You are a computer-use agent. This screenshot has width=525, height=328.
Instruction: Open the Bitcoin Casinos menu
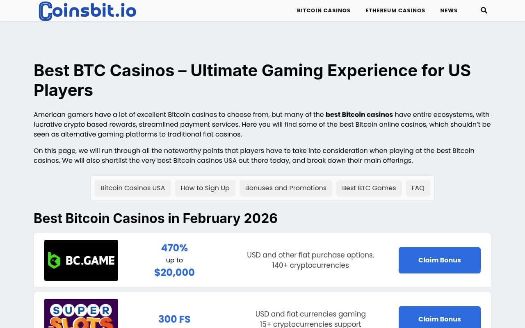(x=324, y=10)
